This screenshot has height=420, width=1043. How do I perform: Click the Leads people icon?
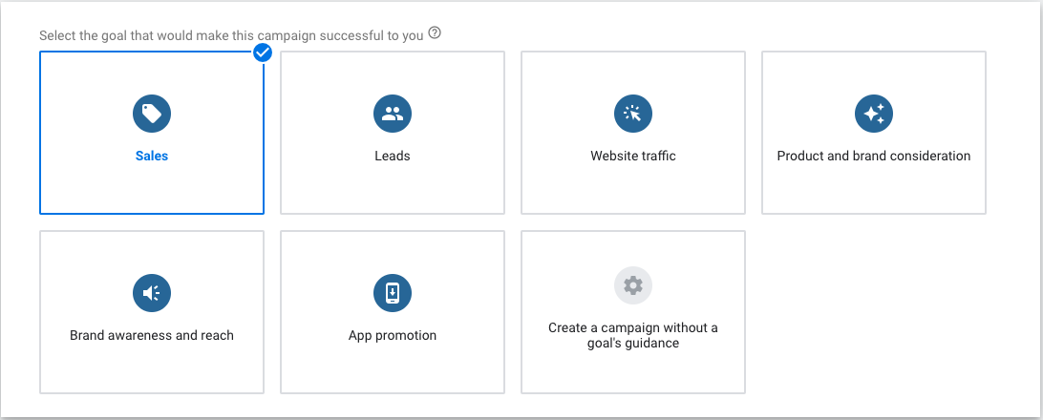[x=392, y=115]
